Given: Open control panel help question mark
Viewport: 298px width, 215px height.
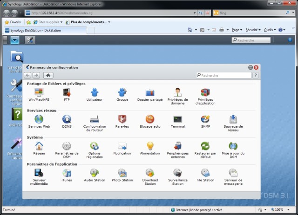Looking at the screenshot, I should point(256,75).
